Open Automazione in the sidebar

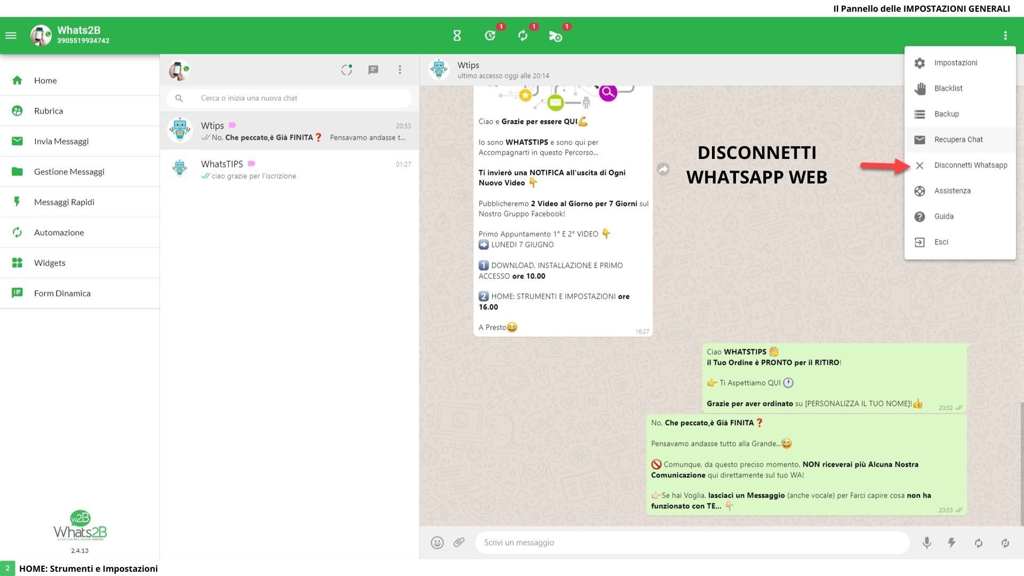point(80,233)
